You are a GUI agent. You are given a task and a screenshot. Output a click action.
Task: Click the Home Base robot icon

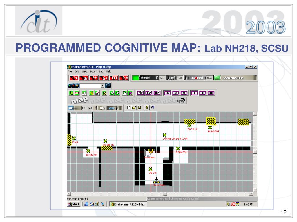click(151, 151)
